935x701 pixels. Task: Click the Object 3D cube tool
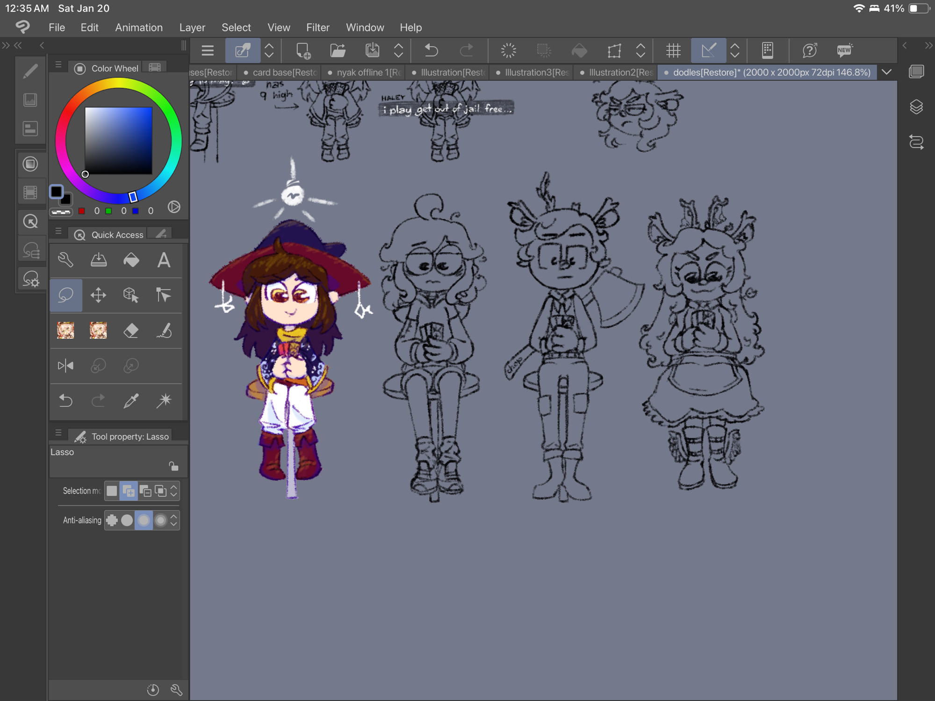(x=131, y=295)
